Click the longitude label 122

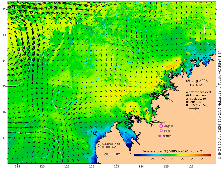(92, 166)
